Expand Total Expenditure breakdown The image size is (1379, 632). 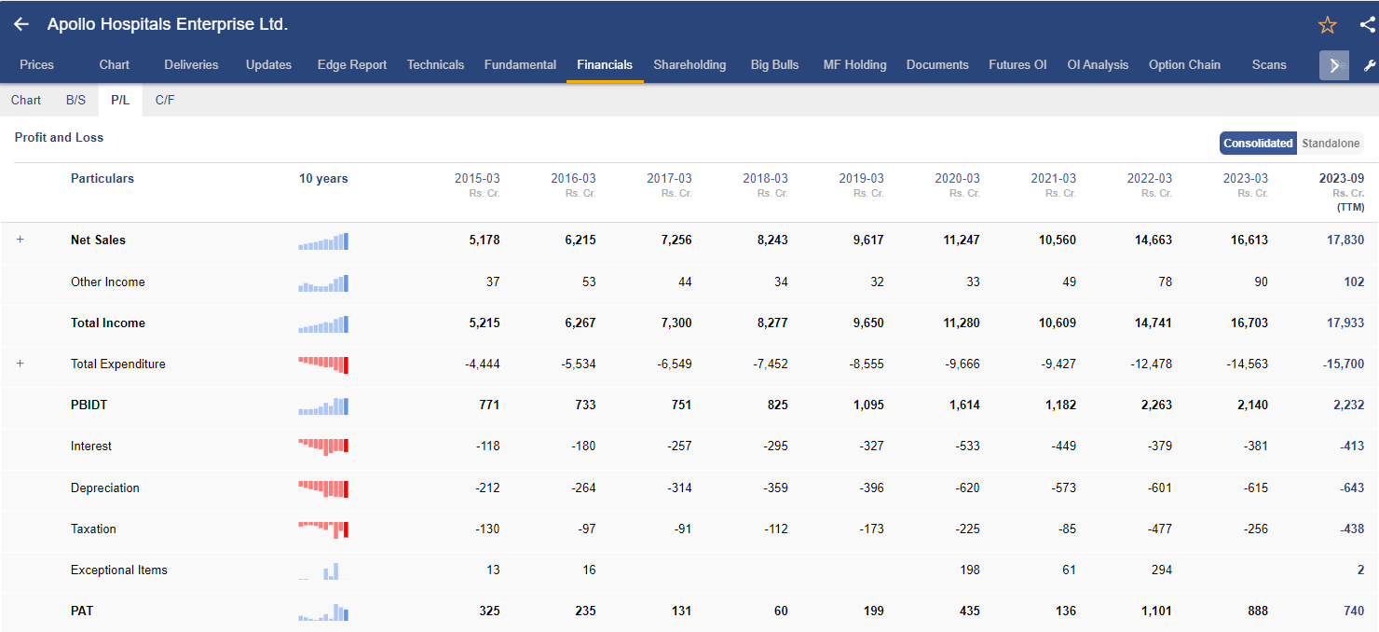20,364
